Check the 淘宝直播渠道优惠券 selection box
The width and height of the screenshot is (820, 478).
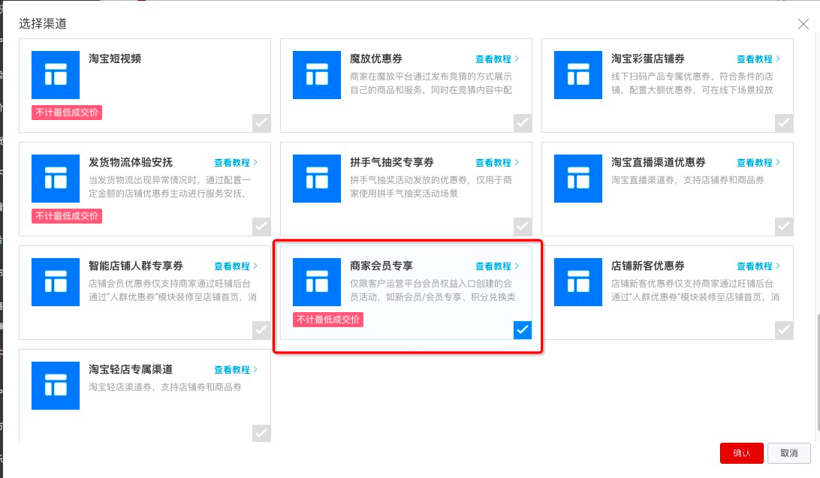784,226
